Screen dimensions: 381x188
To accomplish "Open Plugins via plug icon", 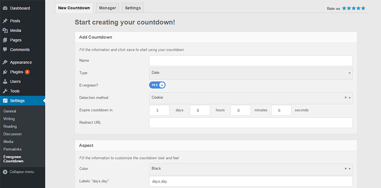I will click(x=5, y=72).
